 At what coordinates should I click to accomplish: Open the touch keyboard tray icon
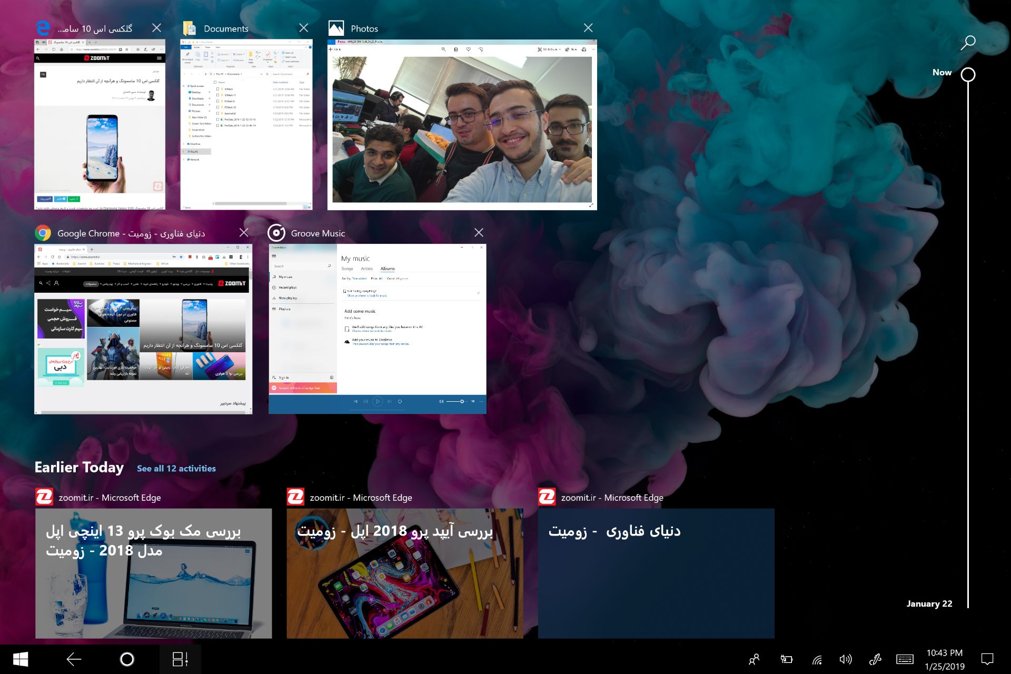tap(905, 659)
